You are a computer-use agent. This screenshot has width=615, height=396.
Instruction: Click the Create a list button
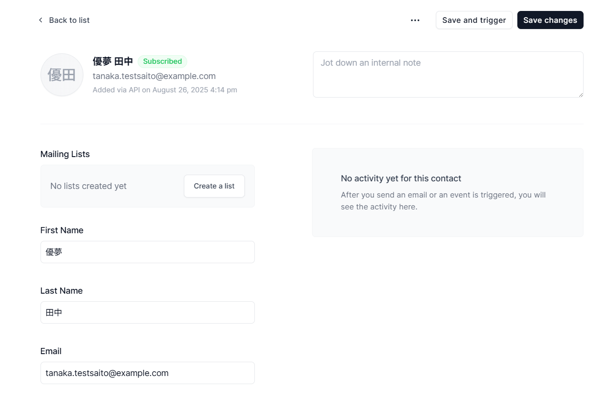pyautogui.click(x=214, y=186)
